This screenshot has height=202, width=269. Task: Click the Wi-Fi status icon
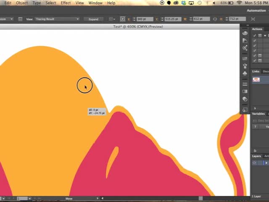pos(239,3)
